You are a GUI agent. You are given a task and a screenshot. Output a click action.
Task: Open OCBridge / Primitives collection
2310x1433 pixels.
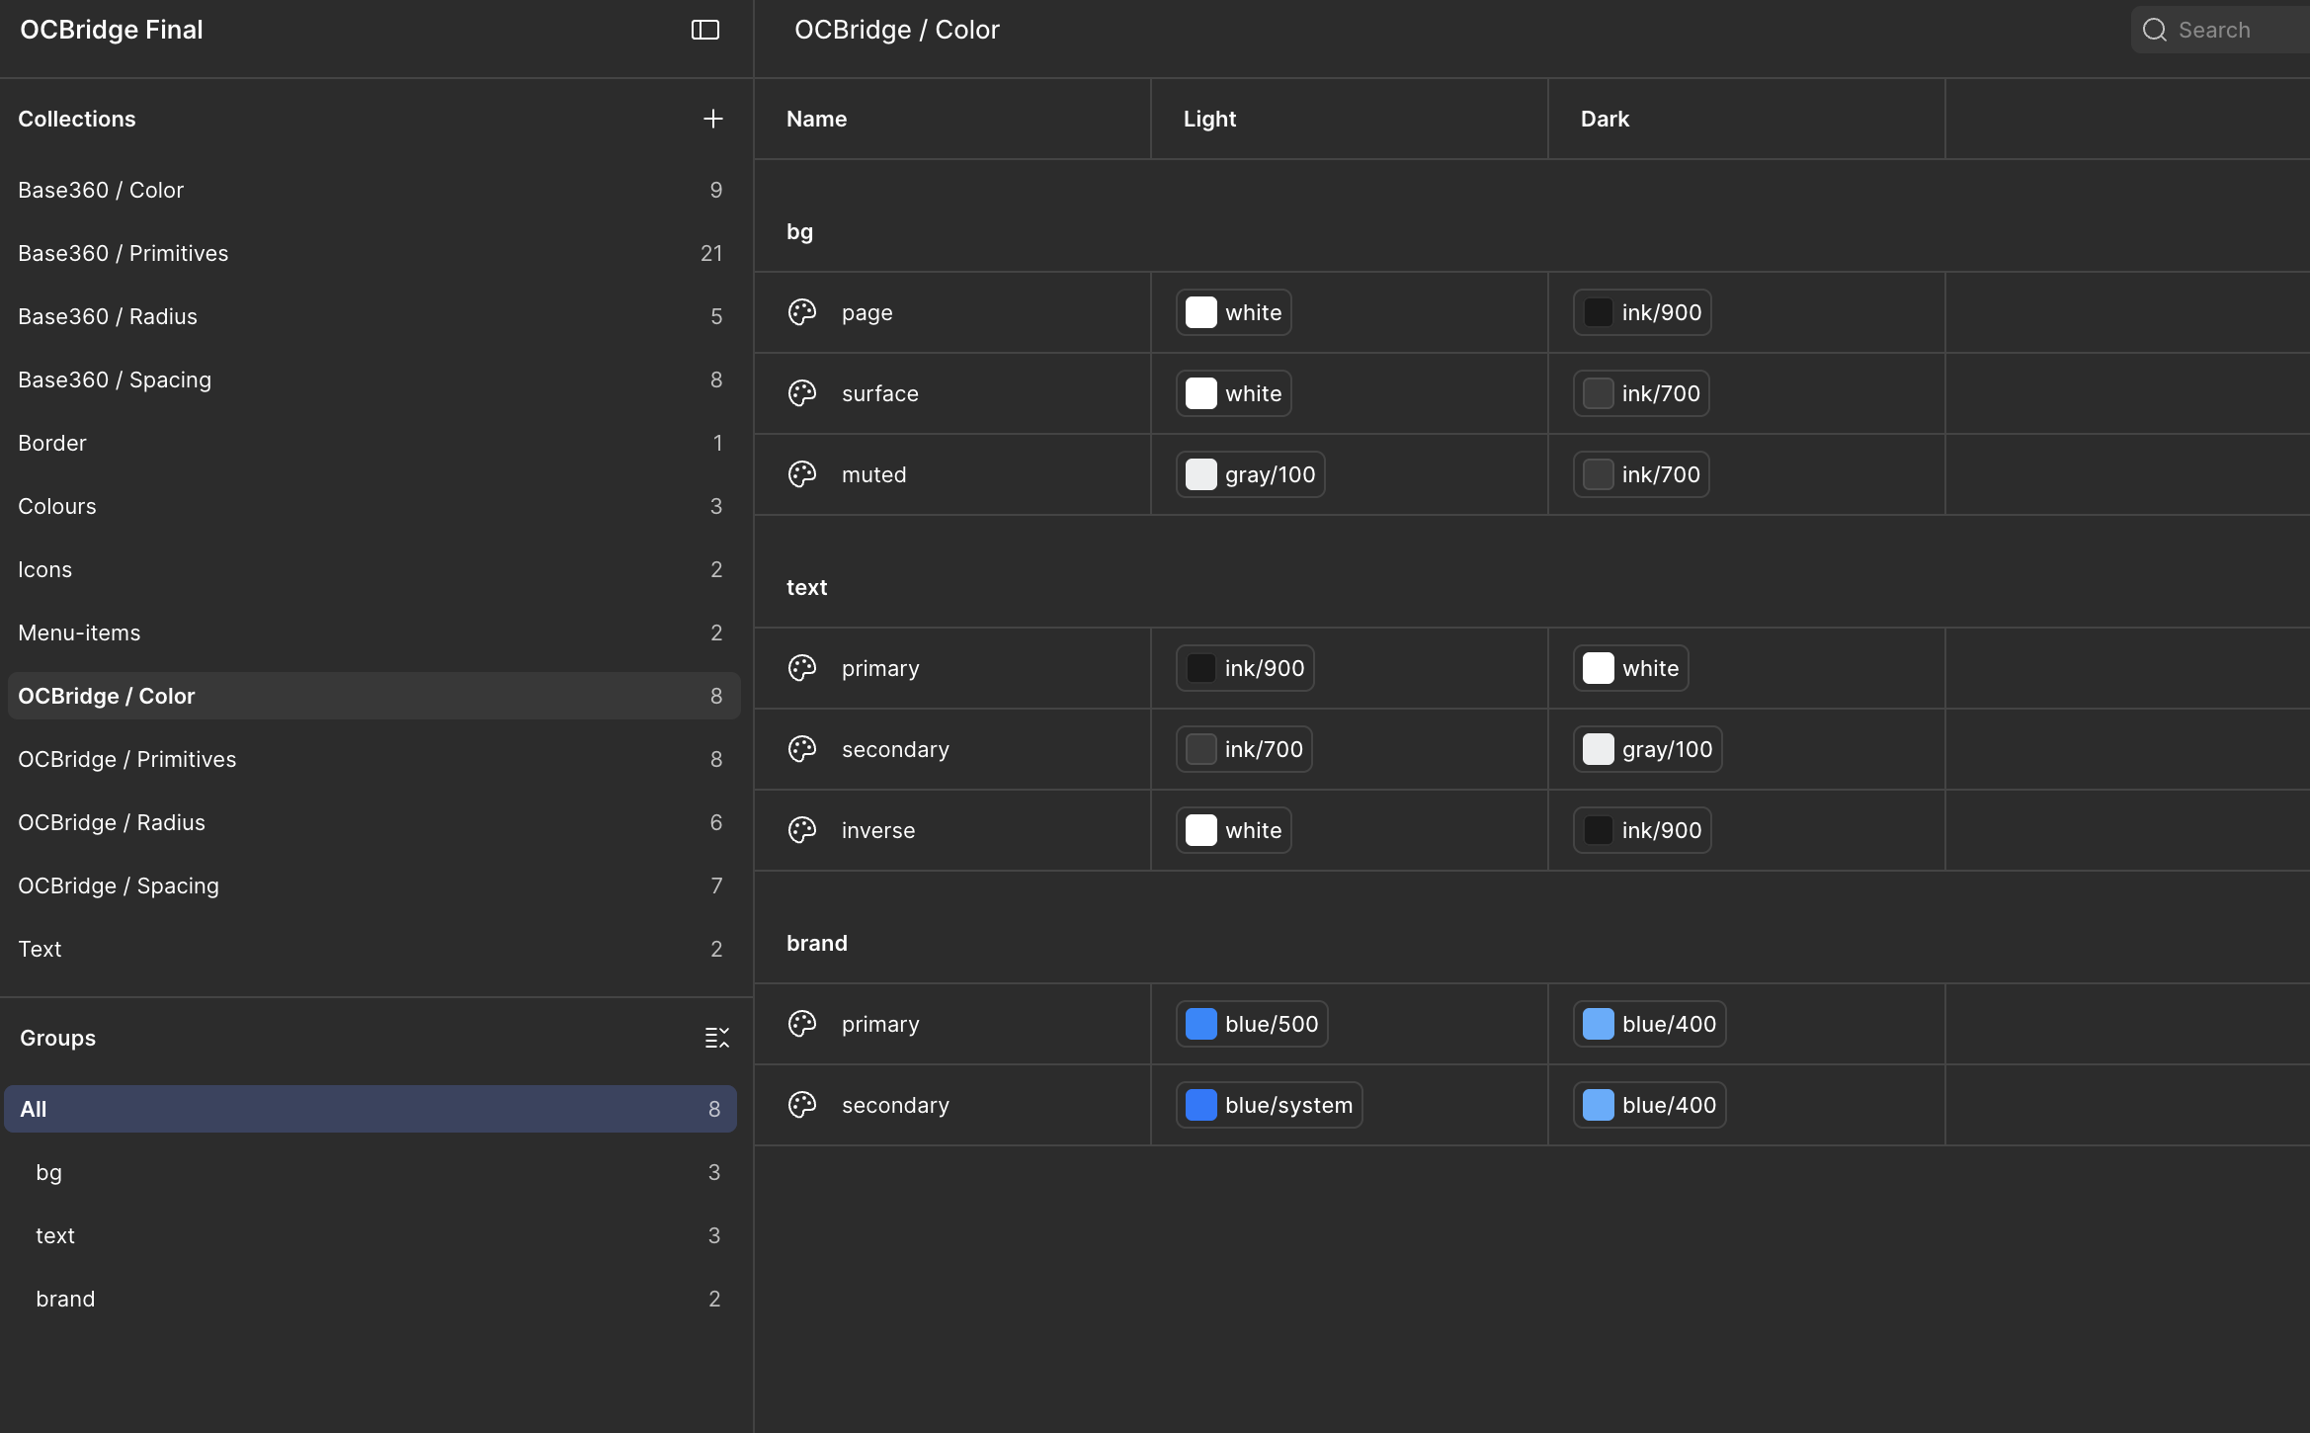(373, 759)
